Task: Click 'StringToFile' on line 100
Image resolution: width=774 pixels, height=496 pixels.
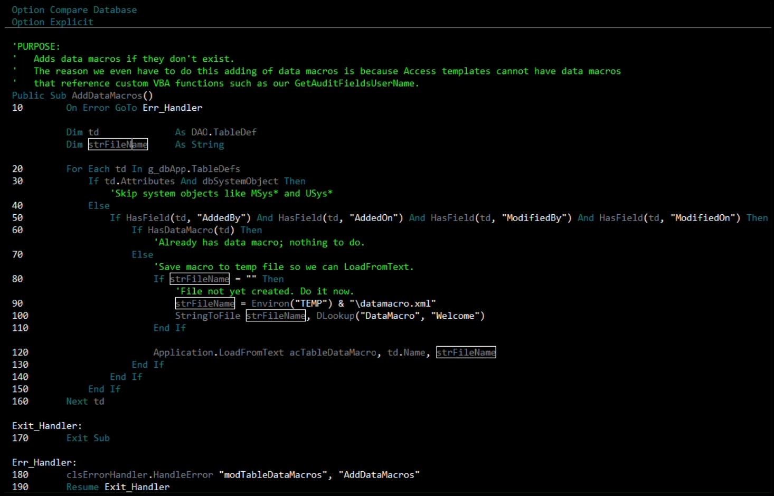Action: [x=207, y=316]
